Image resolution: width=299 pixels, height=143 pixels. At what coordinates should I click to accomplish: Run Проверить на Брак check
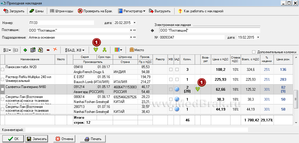coord(95,11)
